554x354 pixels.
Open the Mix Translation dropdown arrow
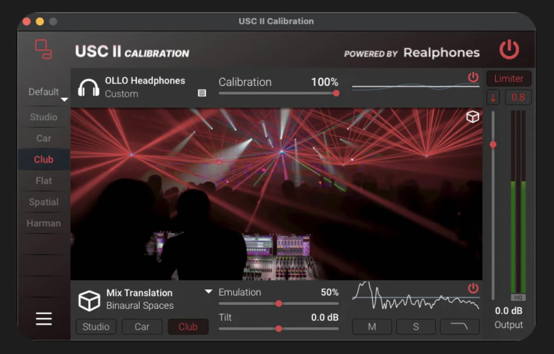coord(208,291)
